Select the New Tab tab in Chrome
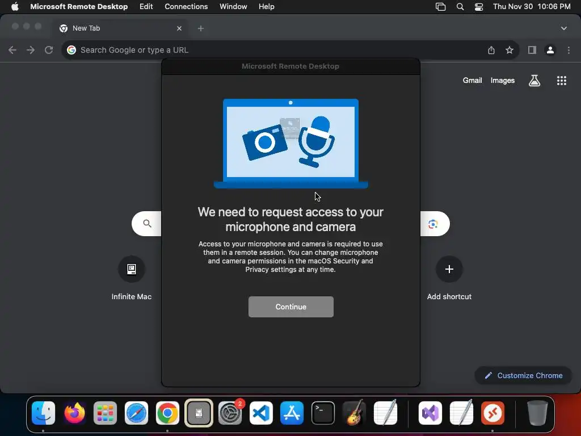 click(x=120, y=28)
